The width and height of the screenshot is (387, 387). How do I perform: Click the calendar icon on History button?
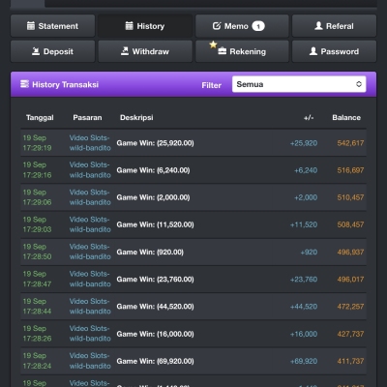point(129,26)
